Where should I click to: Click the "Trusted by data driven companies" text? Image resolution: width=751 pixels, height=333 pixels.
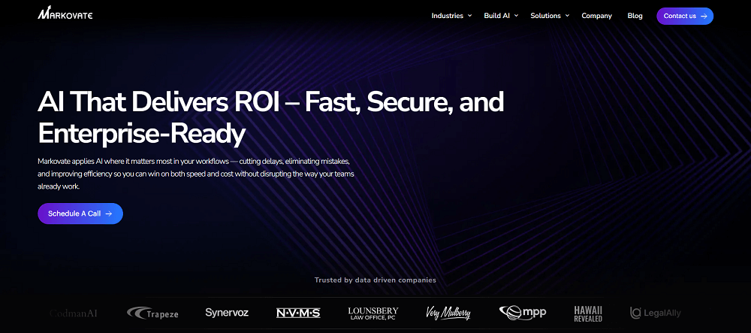click(375, 280)
